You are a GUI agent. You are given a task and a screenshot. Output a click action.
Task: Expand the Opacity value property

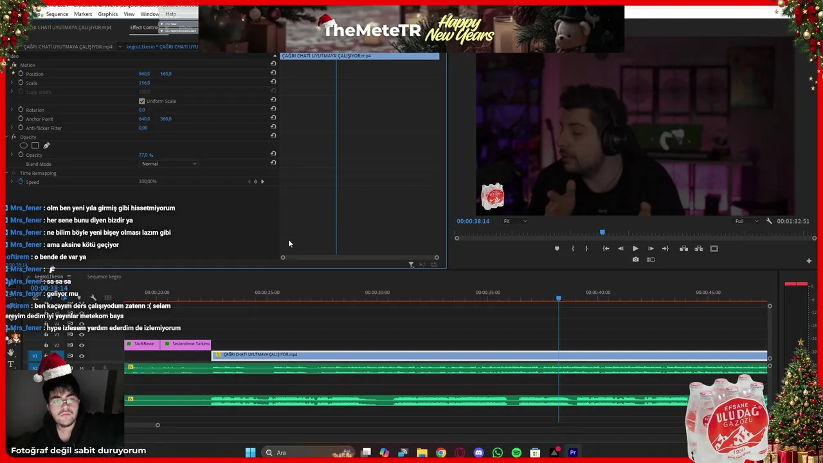[12, 155]
